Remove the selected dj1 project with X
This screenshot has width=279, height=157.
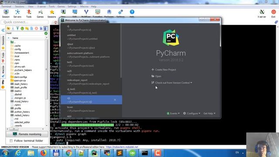tap(115, 100)
